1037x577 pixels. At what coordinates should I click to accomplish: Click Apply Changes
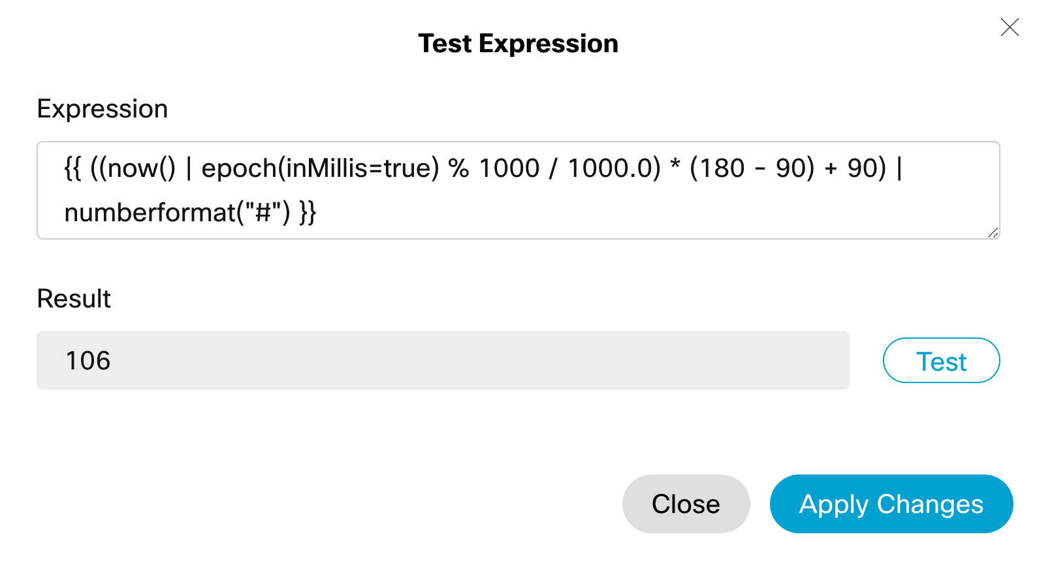[891, 504]
